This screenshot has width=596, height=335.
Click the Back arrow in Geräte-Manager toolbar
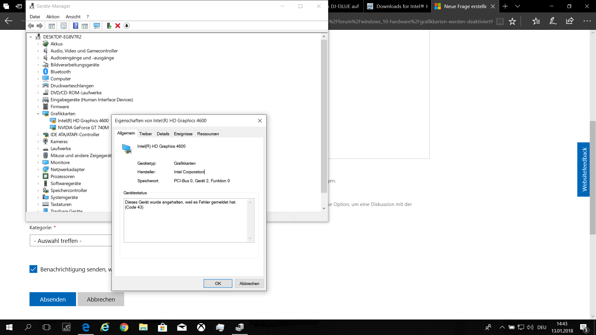click(x=31, y=26)
